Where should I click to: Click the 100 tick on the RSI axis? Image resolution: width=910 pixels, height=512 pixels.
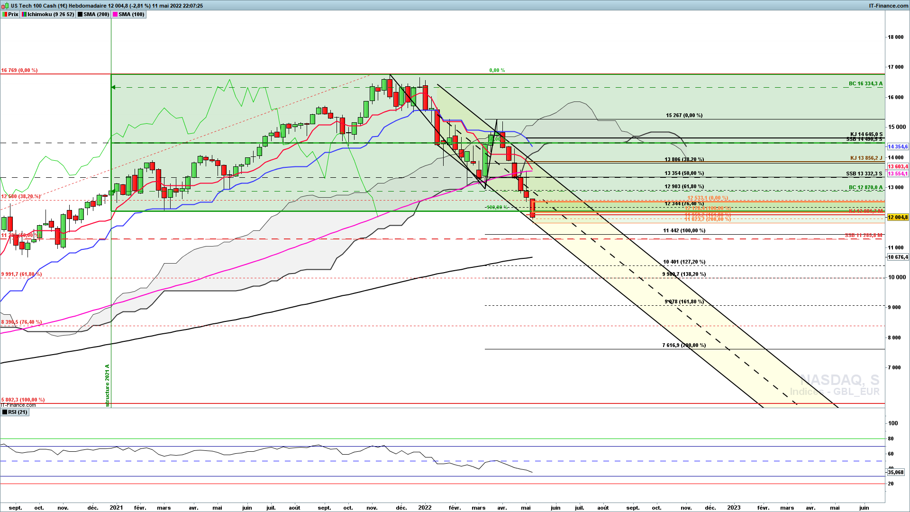pyautogui.click(x=893, y=423)
